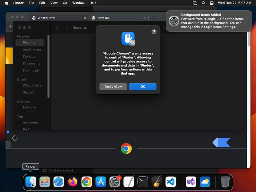Image resolution: width=256 pixels, height=192 pixels.
Task: Open Google Chrome in the Dock
Action: [87, 182]
